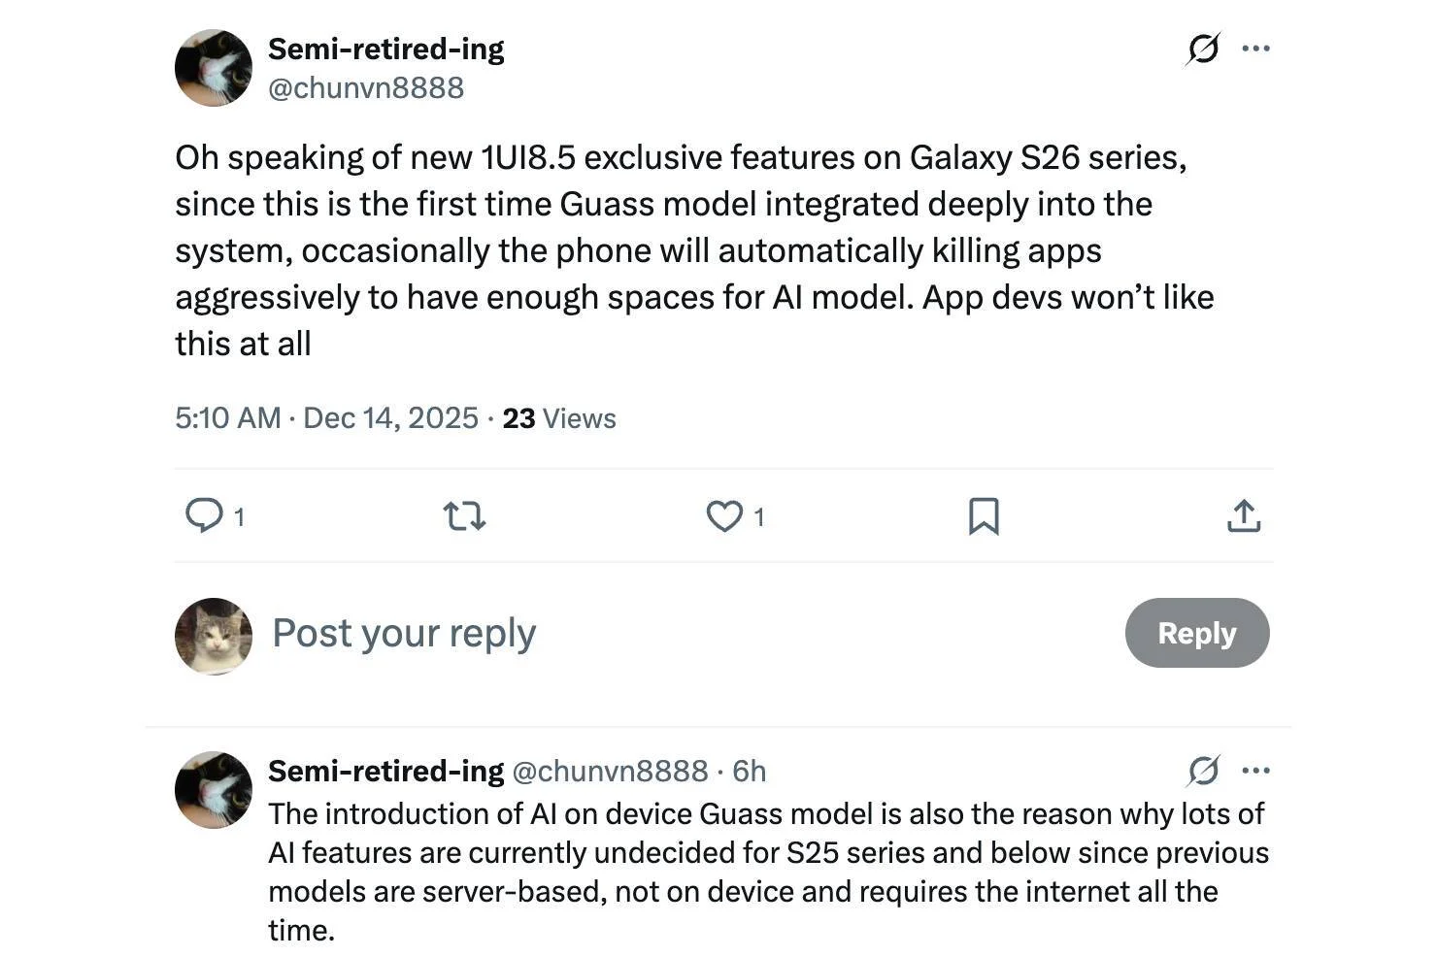Open the main post's three-dot menu
Screen dimensions: 1437x957
1256,49
